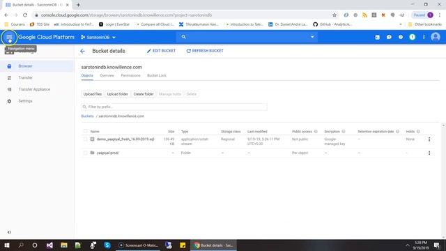Click the Encryption info icon

344,132
